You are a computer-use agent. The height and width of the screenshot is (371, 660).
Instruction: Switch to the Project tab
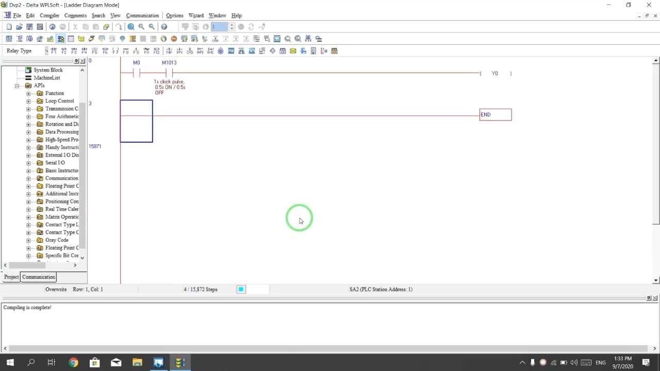coord(11,277)
